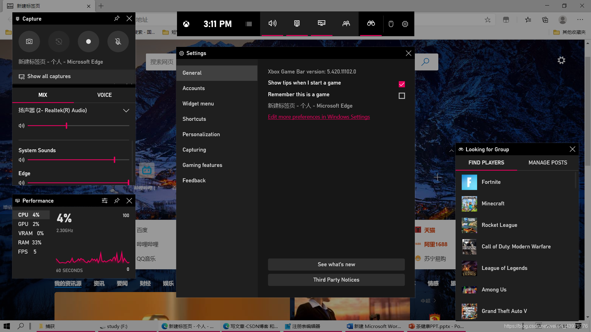Select the Gaming features settings tab
The image size is (591, 332).
(x=202, y=164)
